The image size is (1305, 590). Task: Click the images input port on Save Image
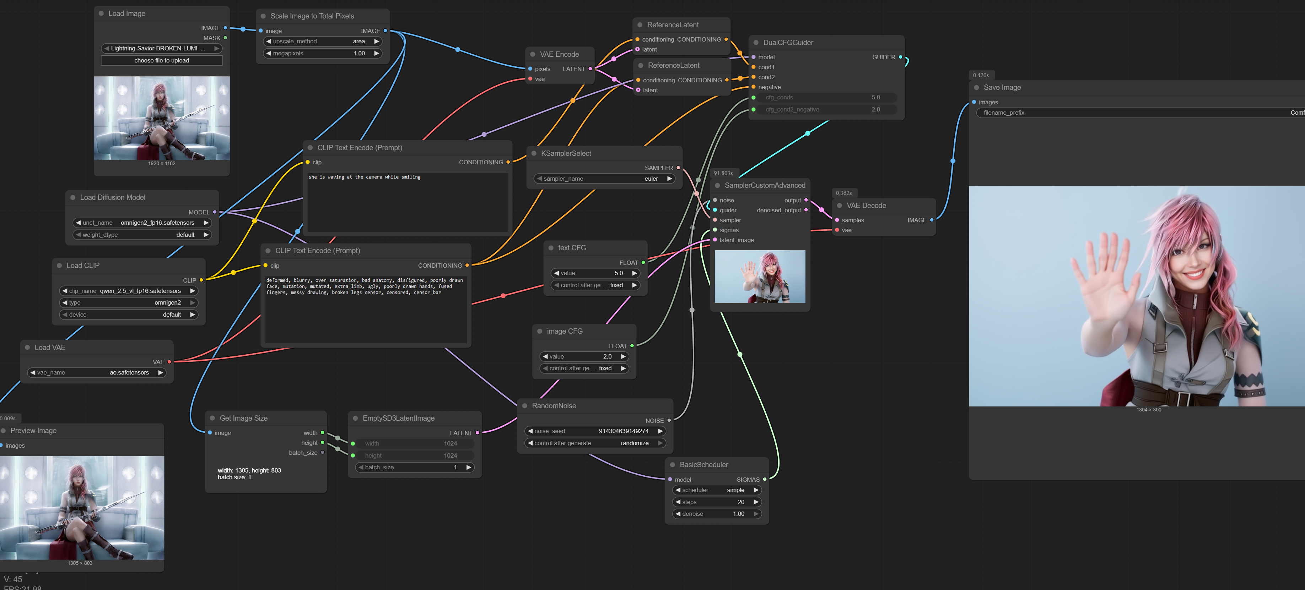[x=974, y=102]
